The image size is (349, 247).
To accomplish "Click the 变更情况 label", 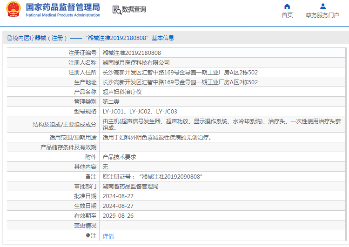I will (x=85, y=226).
